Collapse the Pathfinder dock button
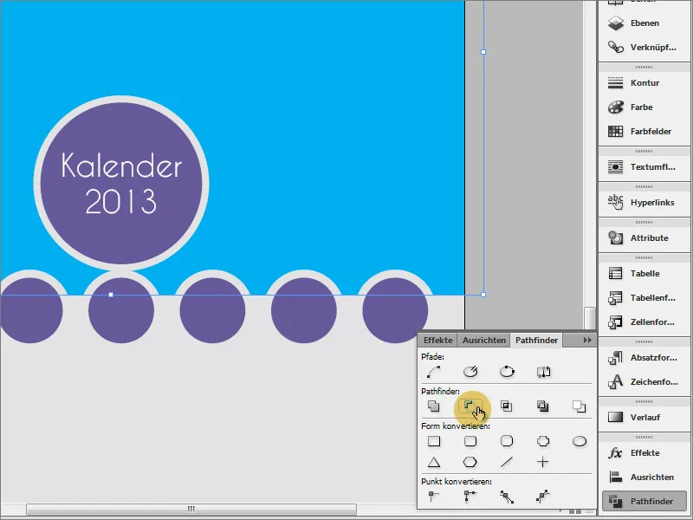The image size is (693, 520). (x=644, y=501)
